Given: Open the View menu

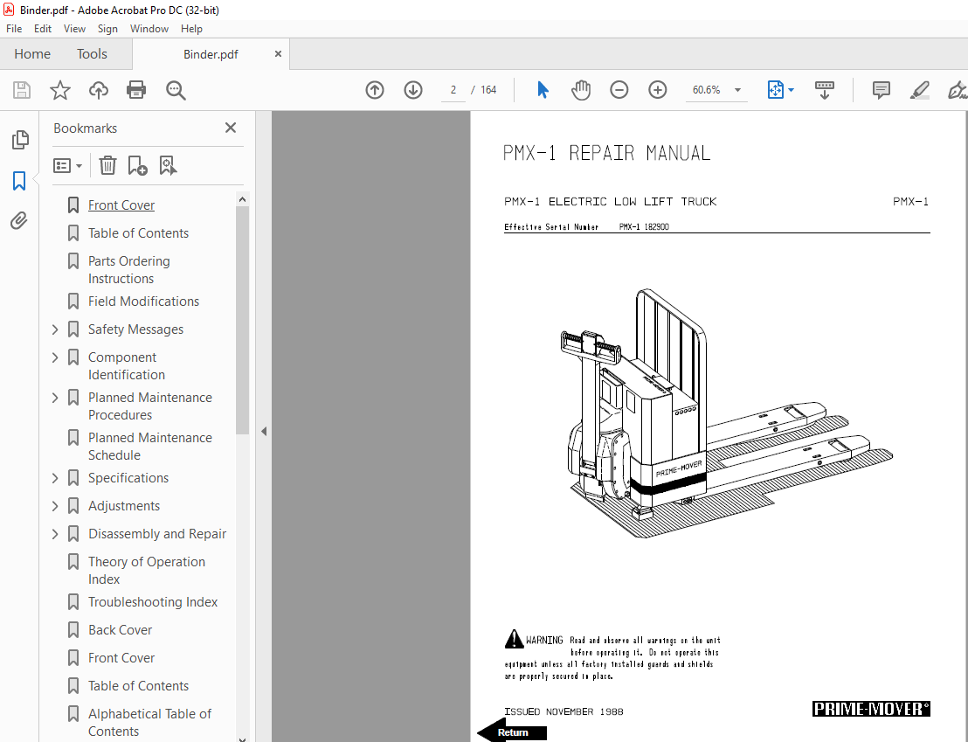Looking at the screenshot, I should [74, 29].
